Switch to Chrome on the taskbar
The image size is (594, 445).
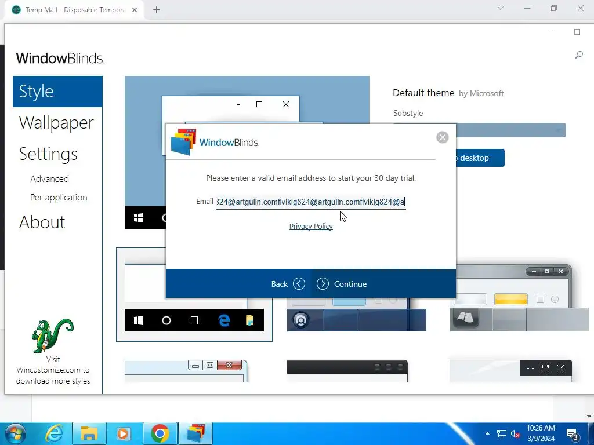160,433
